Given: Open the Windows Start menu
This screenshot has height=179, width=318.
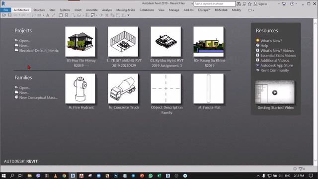Looking at the screenshot, I should 3,176.
